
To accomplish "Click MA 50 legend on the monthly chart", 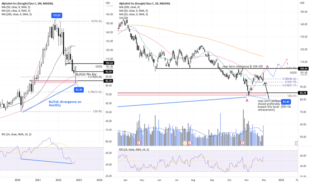I will (16, 7).
